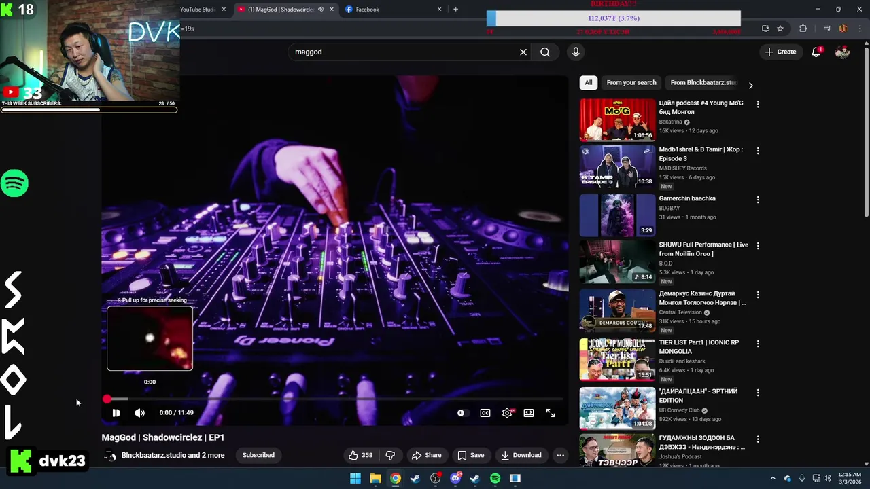The width and height of the screenshot is (870, 489).
Task: Enter fullscreen mode in the player
Action: click(551, 412)
